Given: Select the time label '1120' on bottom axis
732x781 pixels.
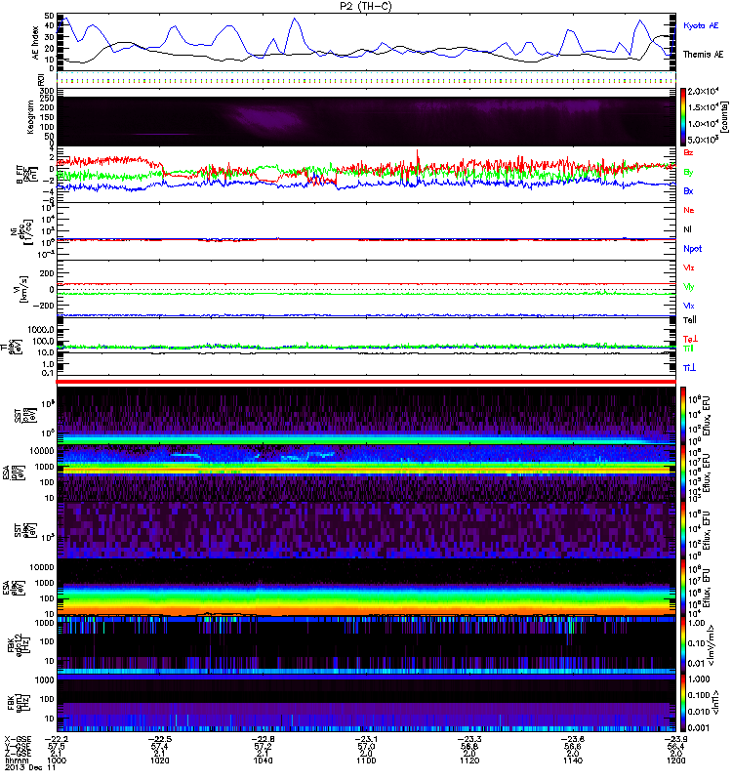Looking at the screenshot, I should (469, 760).
